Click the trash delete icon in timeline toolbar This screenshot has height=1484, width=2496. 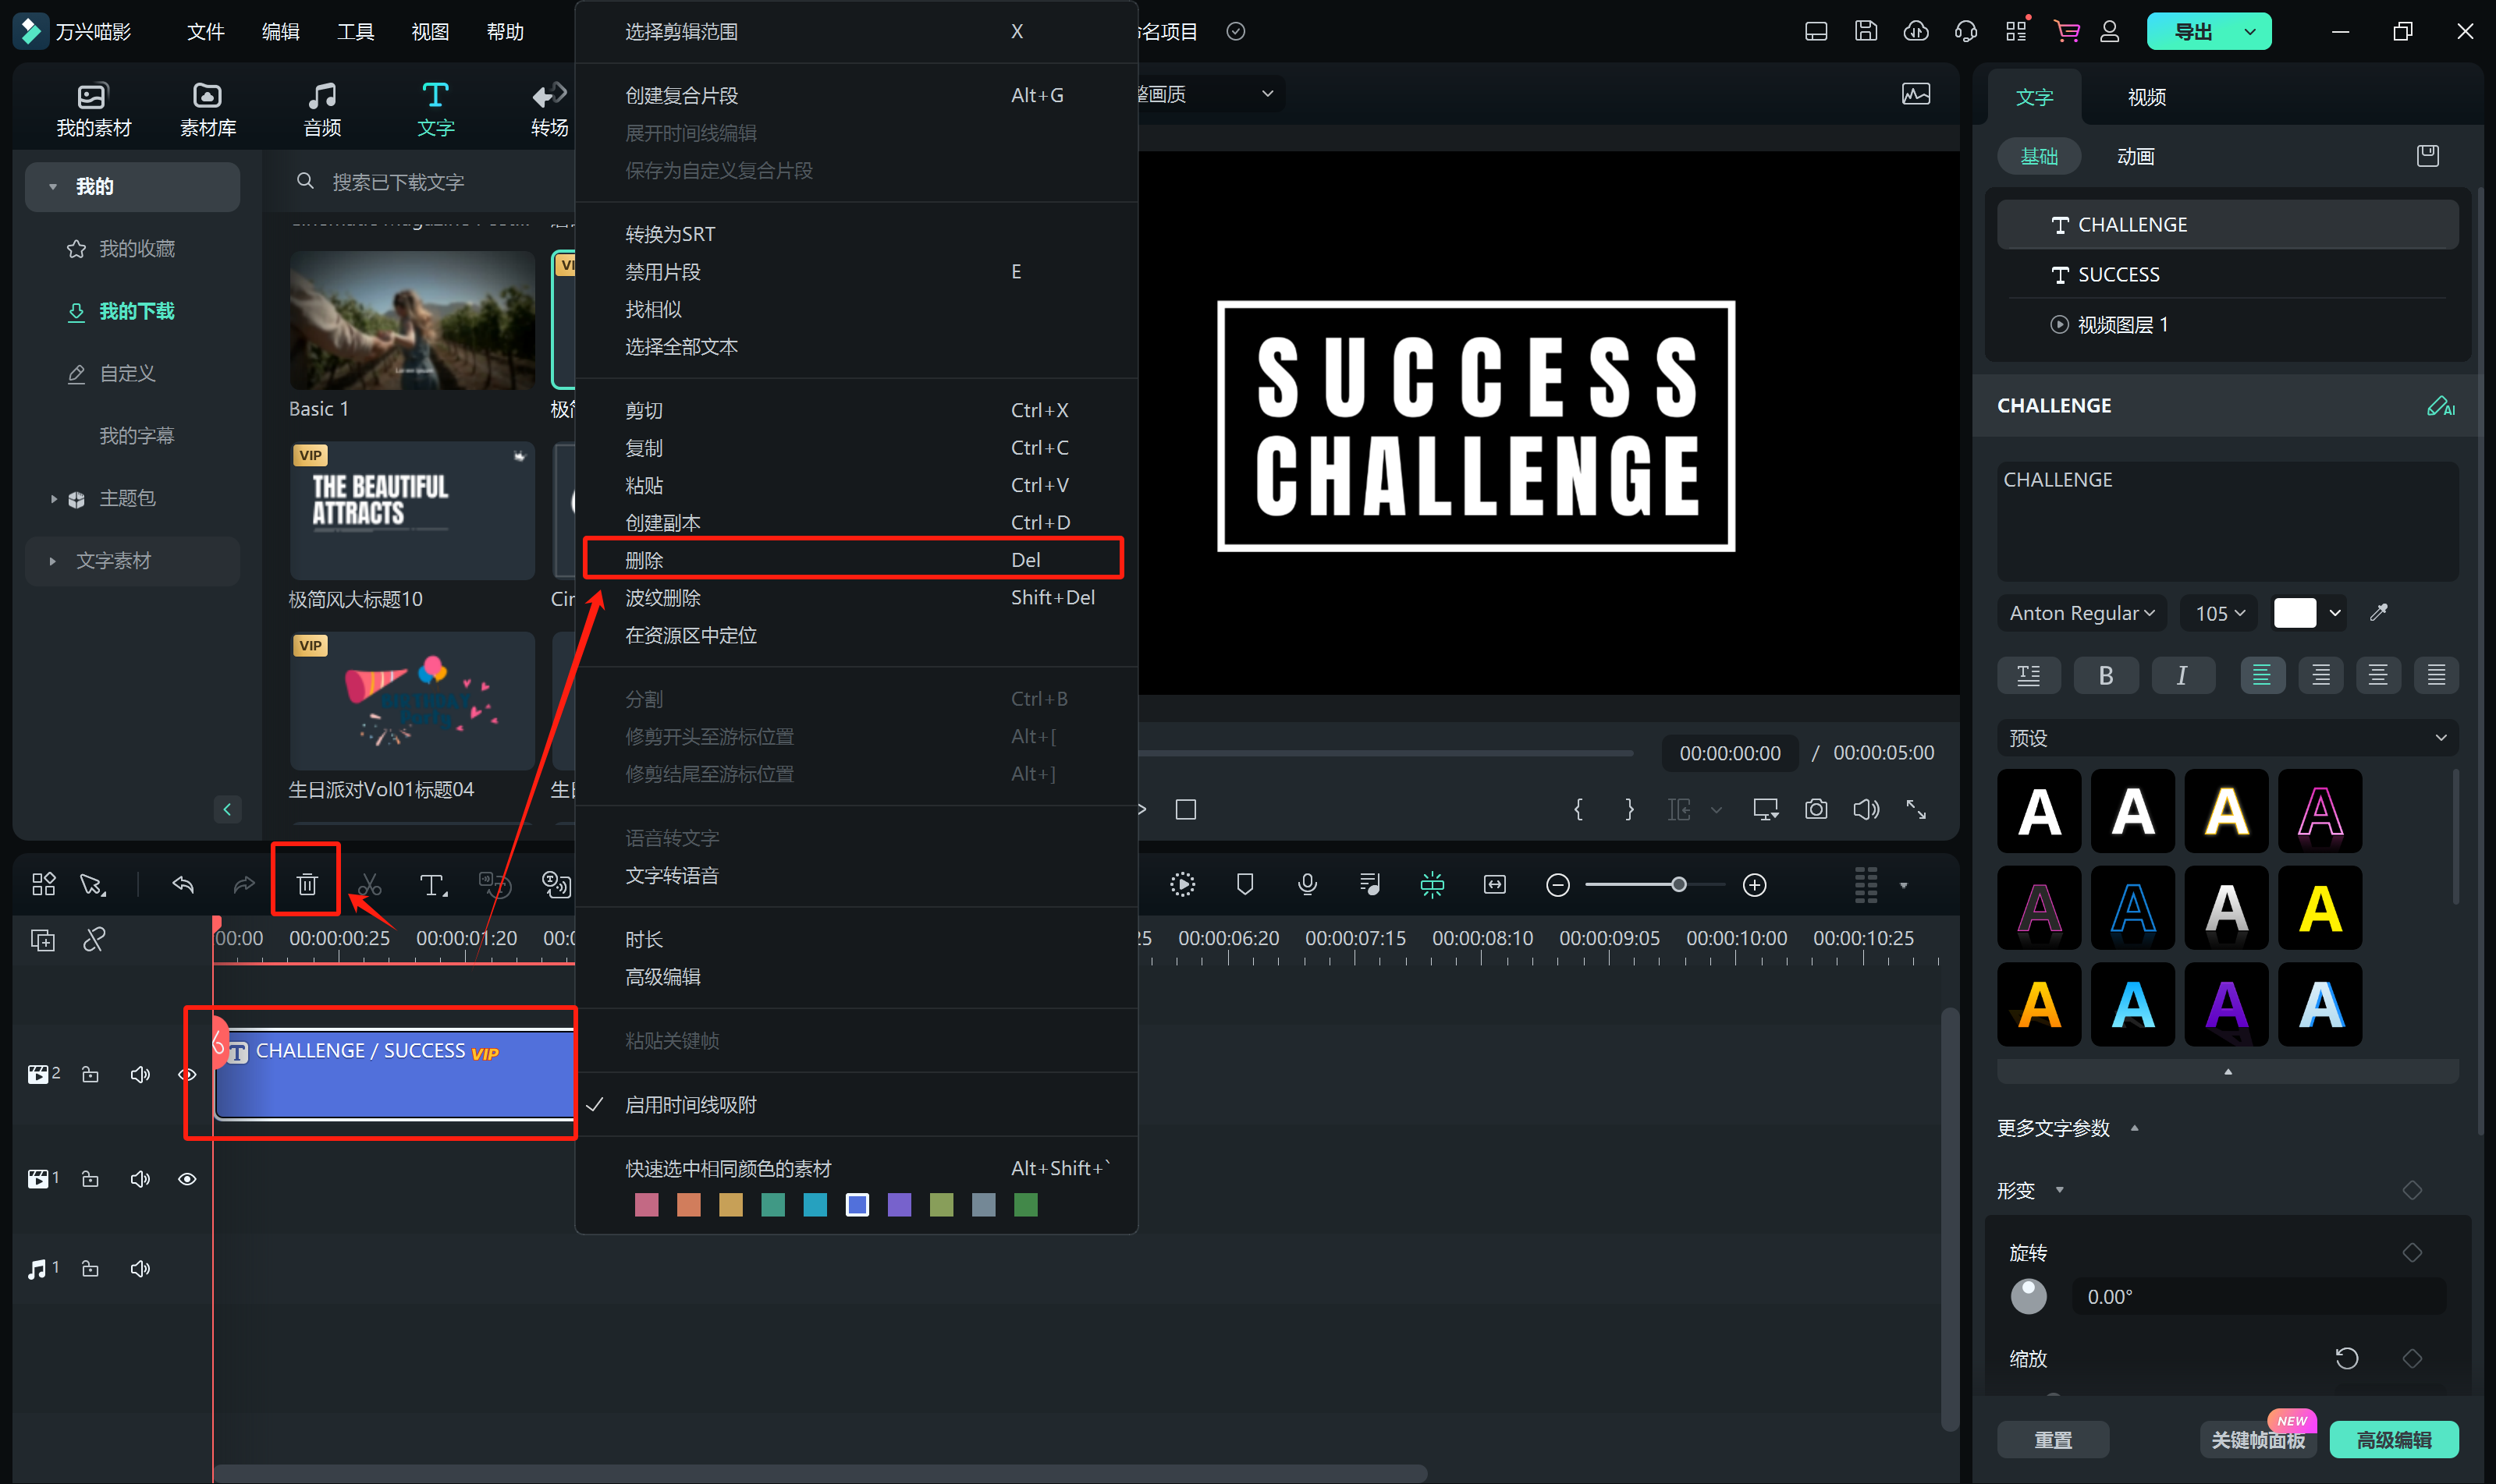coord(306,884)
